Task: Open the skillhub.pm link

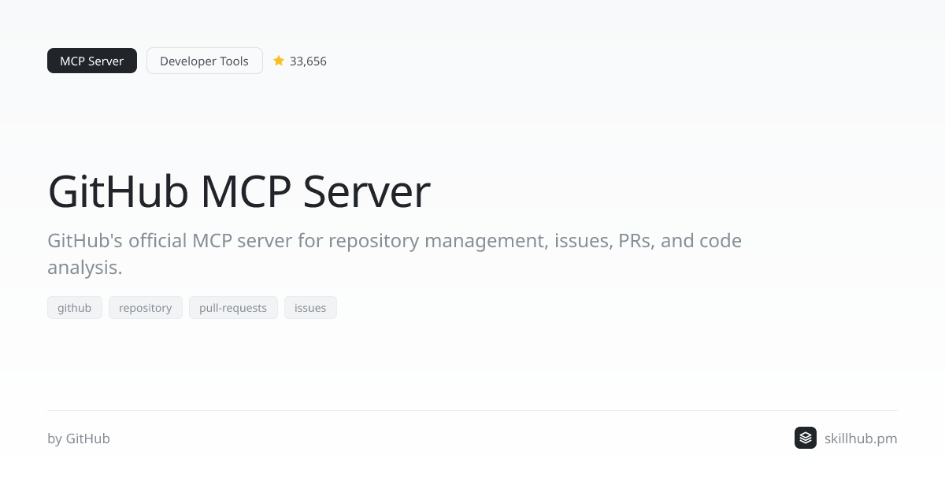Action: (x=861, y=439)
